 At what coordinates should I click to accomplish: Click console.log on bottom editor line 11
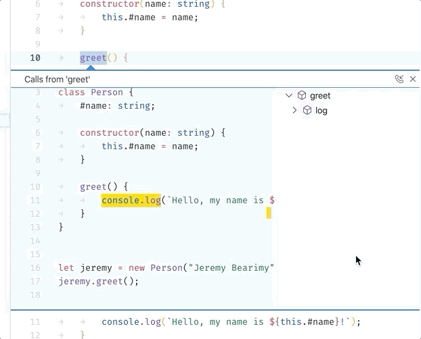click(131, 322)
